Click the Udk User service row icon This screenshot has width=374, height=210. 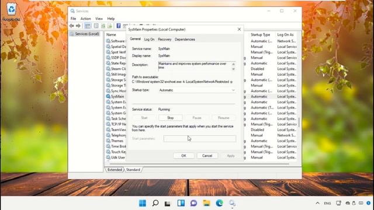[x=108, y=157]
